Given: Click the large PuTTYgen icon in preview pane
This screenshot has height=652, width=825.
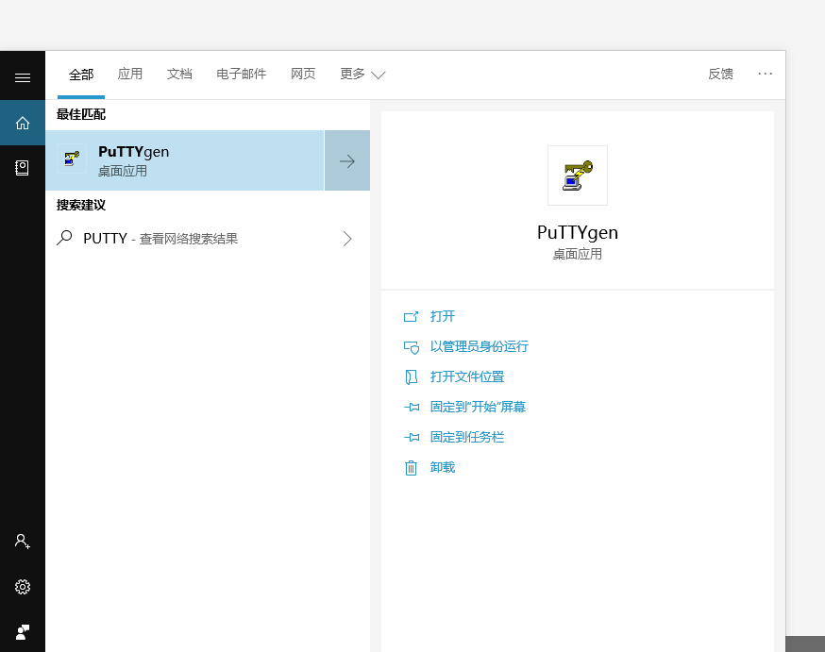Looking at the screenshot, I should pyautogui.click(x=578, y=176).
